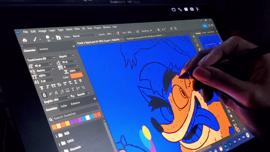Image resolution: width=270 pixels, height=152 pixels.
Task: Pick the white recent swatch
Action: [88, 118]
